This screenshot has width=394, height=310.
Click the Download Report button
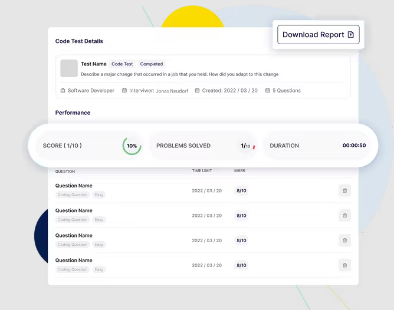(318, 35)
